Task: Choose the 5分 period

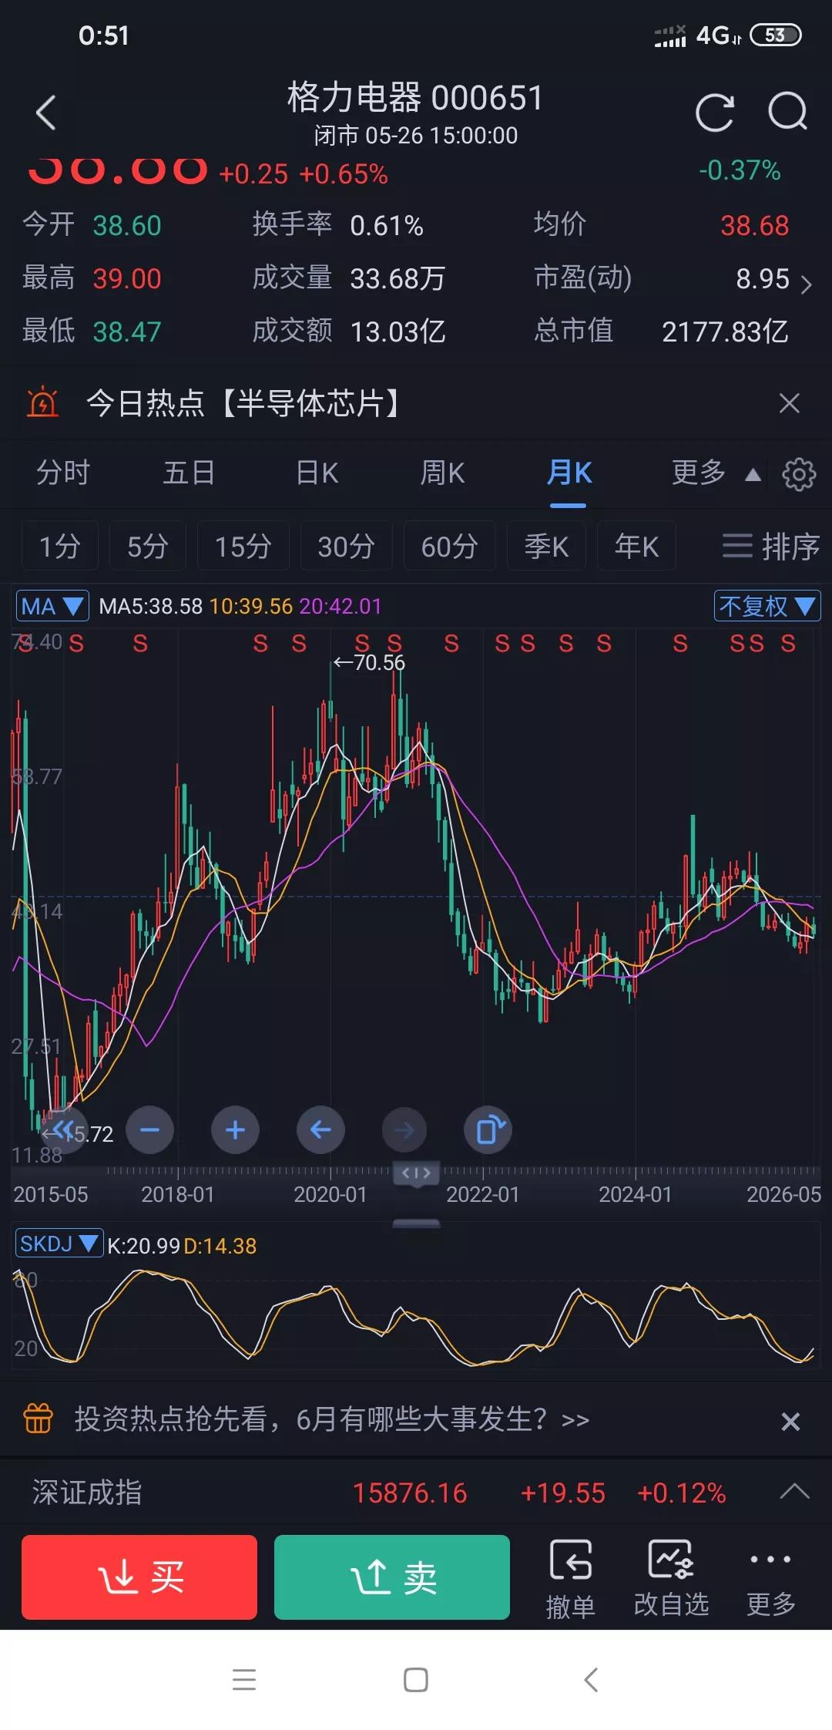Action: 147,546
